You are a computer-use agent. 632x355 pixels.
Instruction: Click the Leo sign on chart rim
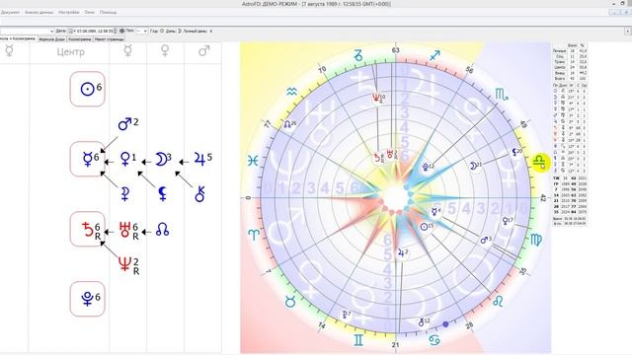(498, 301)
